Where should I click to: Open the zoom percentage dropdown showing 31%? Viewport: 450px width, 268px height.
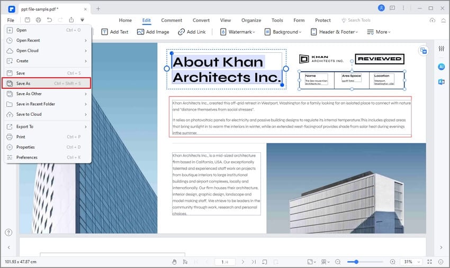tap(412, 262)
